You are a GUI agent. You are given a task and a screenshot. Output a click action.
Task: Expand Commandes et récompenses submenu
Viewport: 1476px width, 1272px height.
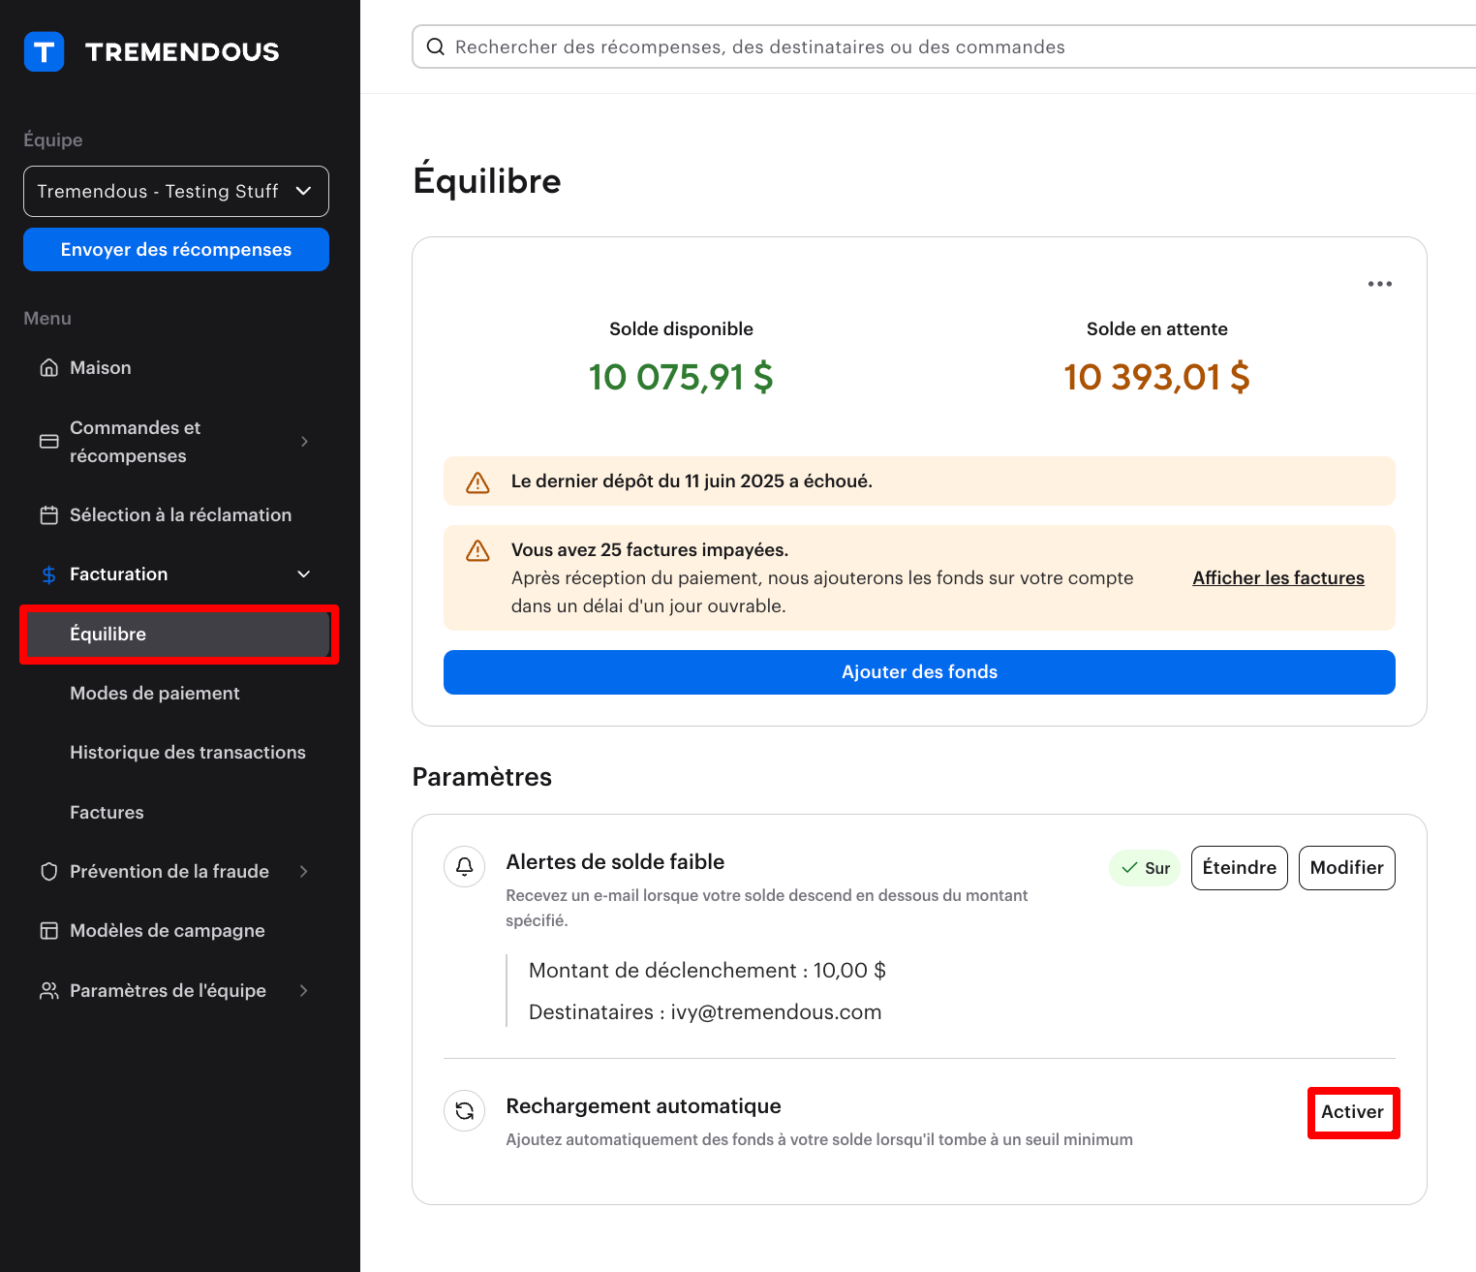(x=304, y=442)
